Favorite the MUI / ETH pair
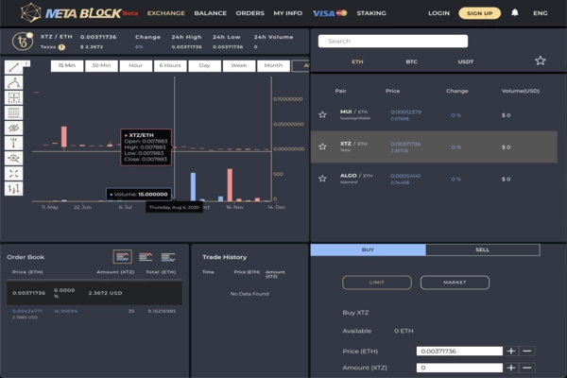Viewport: 567px width, 378px height. click(322, 115)
